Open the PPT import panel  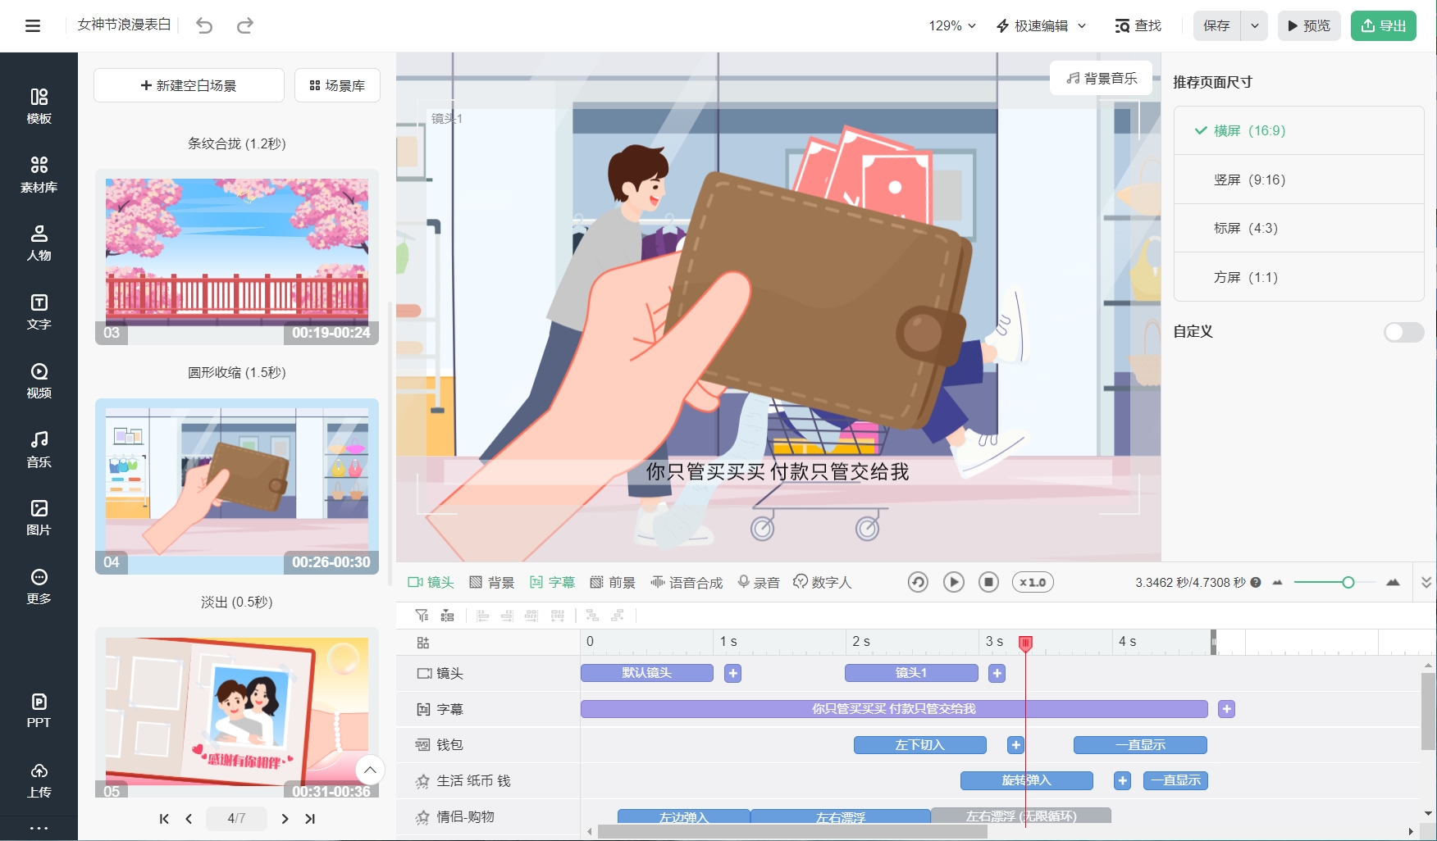click(39, 711)
